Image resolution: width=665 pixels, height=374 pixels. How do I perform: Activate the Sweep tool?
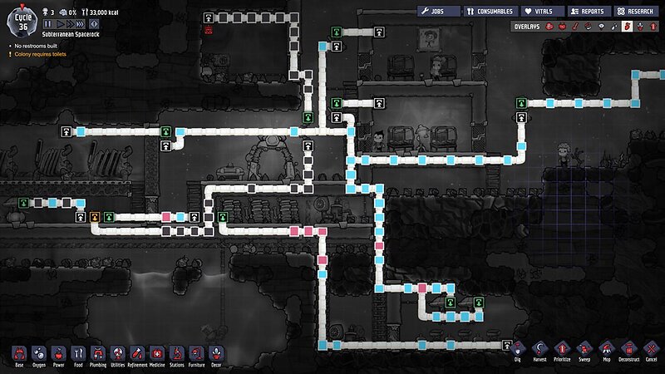coord(585,350)
